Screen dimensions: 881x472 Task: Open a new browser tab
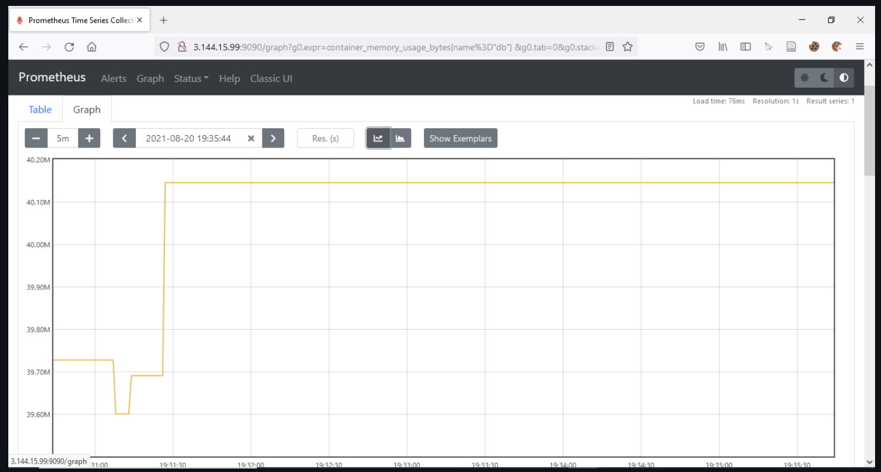[x=164, y=20]
